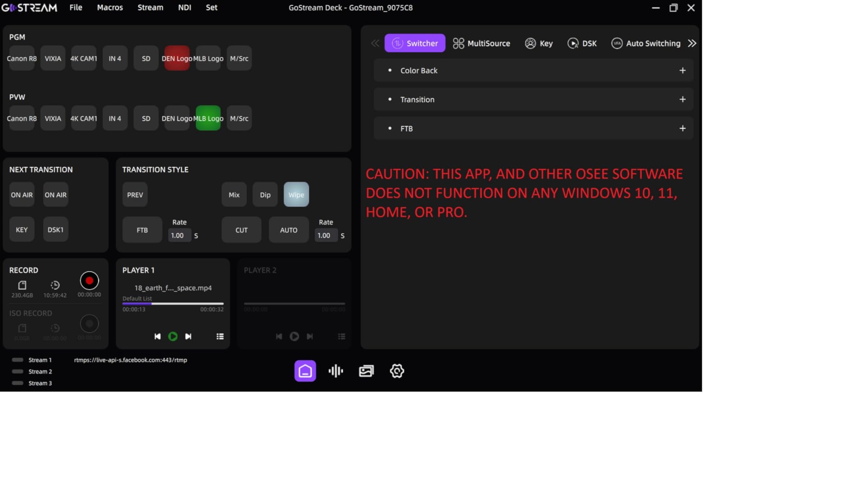
Task: Click the ISO record storage card icon
Action: pyautogui.click(x=22, y=328)
